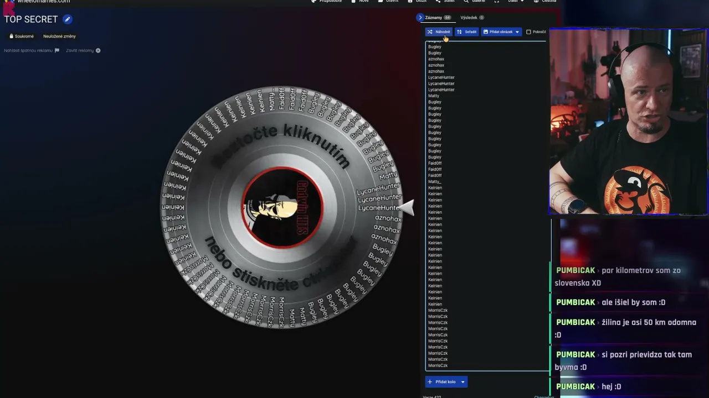This screenshot has height=398, width=709.
Task: Click the Soukromé lock badge
Action: (x=22, y=36)
